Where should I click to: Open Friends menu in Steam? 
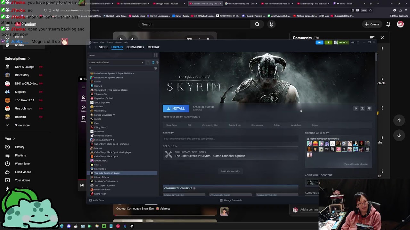pos(110,42)
